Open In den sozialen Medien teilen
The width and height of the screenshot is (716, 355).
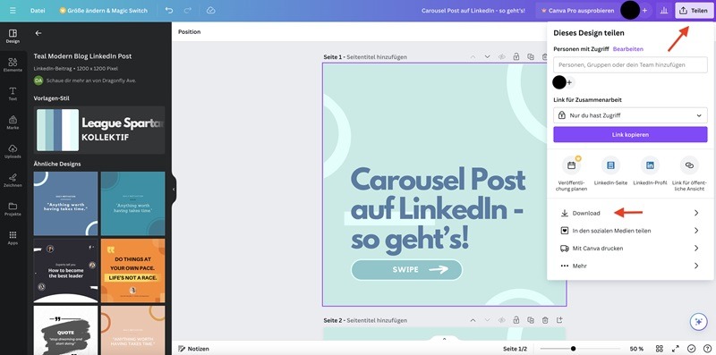click(x=630, y=231)
